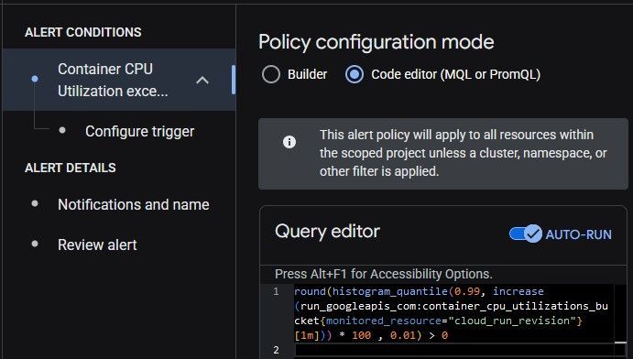Click the AUTO-RUN label text
Screen dimensions: 633x359
(579, 234)
